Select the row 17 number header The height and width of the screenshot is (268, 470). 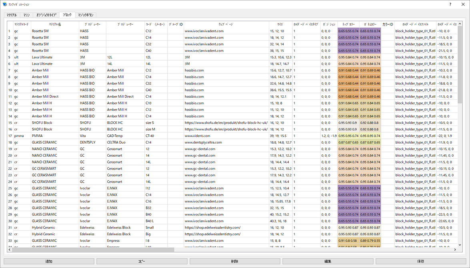10,136
